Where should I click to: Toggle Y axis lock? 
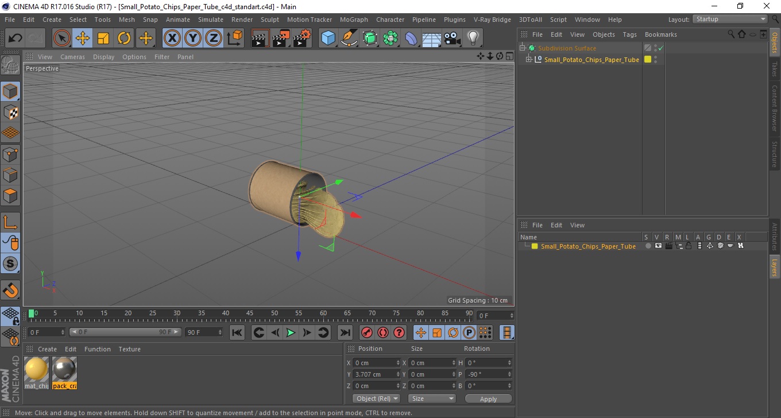pyautogui.click(x=193, y=38)
